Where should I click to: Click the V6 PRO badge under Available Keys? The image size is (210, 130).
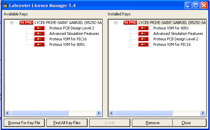(x=26, y=23)
